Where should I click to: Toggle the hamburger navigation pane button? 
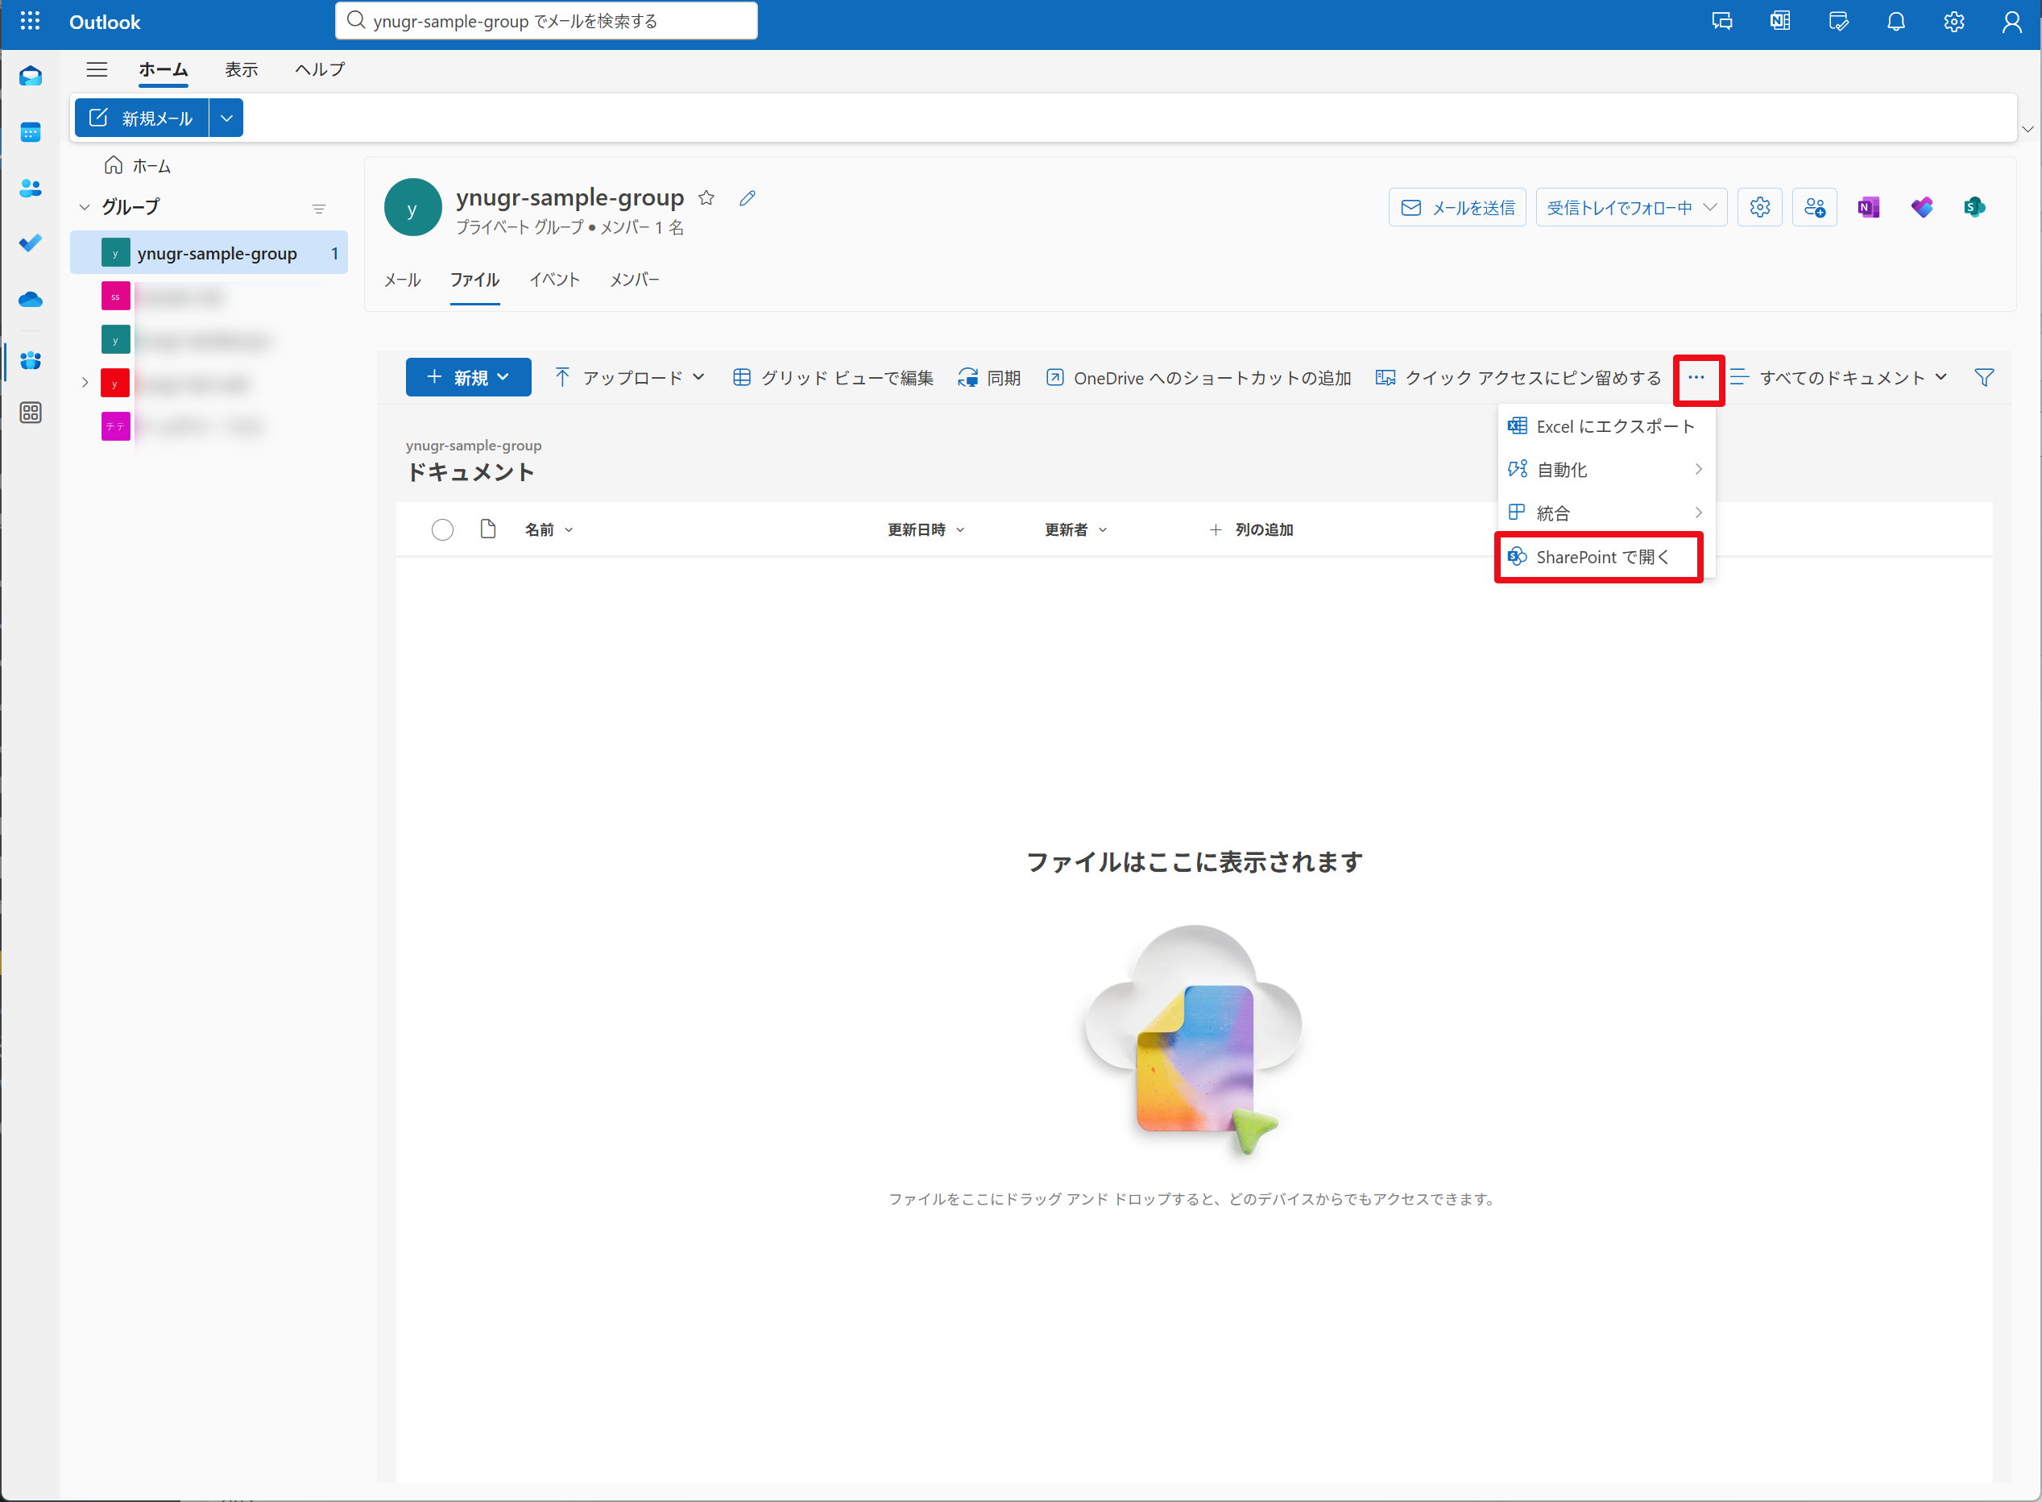click(97, 69)
